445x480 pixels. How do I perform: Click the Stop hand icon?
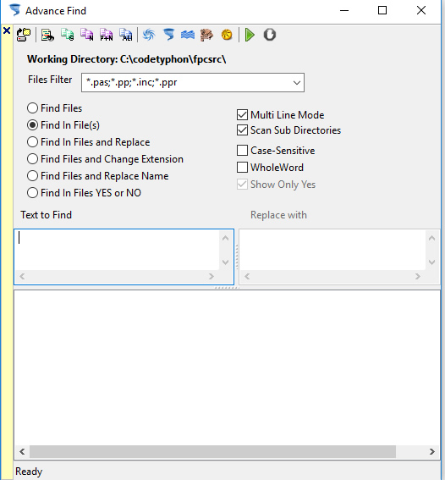[269, 35]
